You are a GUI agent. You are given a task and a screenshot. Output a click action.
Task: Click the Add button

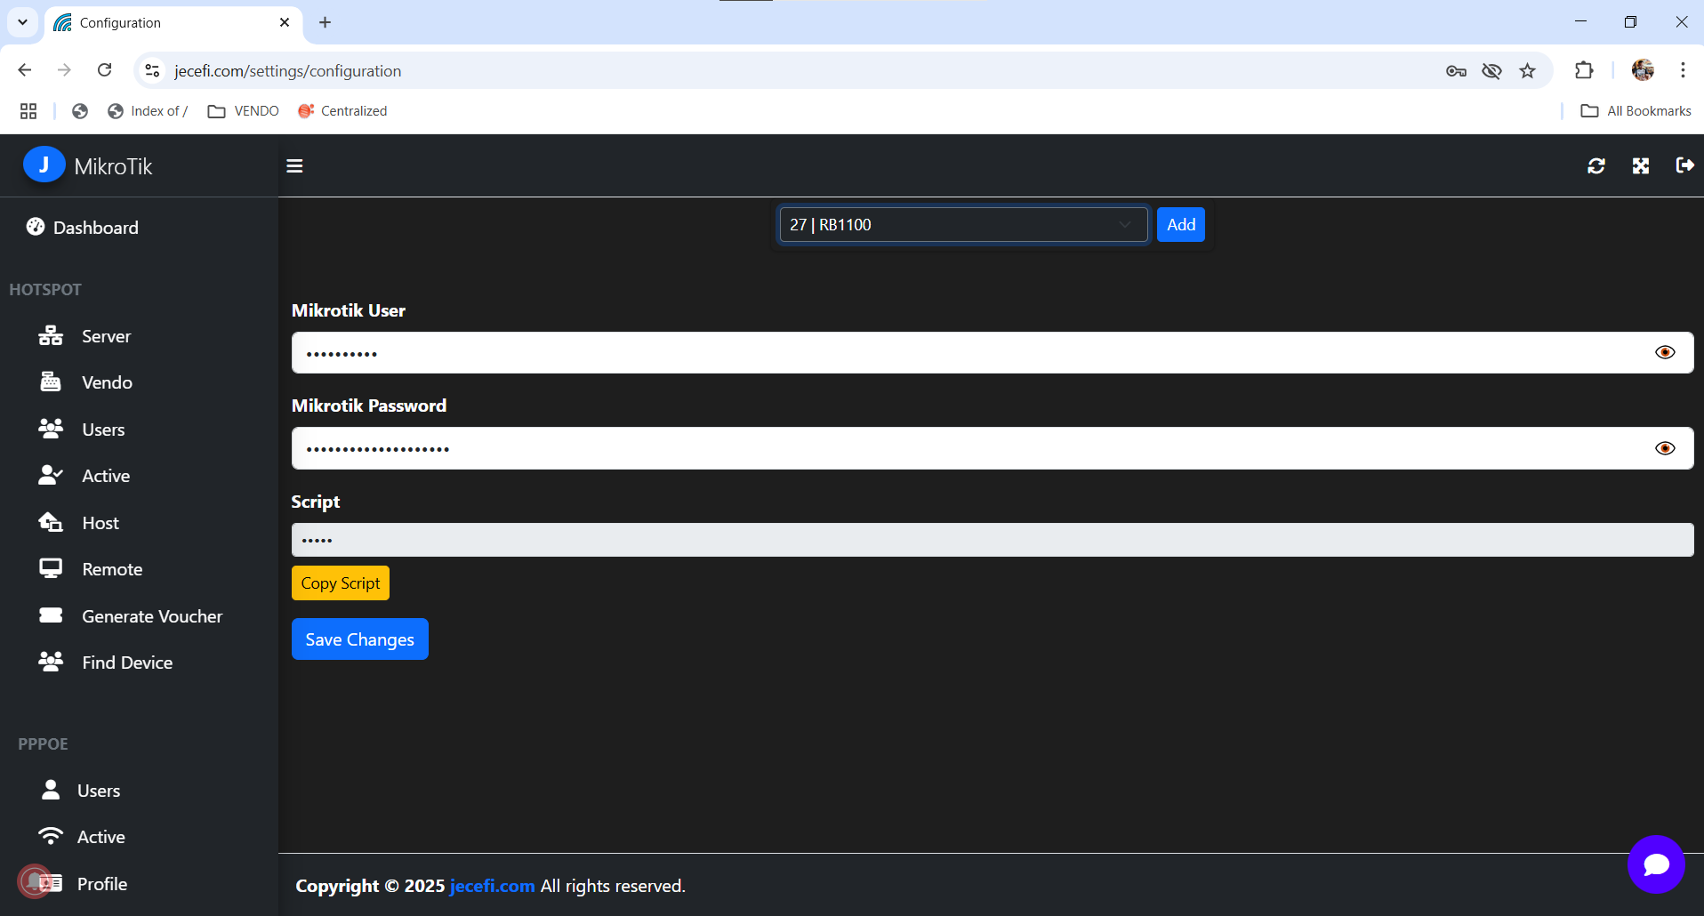[x=1181, y=225]
